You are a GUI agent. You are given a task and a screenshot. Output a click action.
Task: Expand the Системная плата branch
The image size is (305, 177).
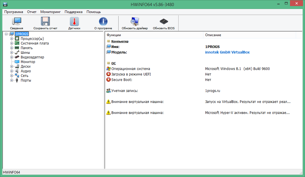click(12, 43)
